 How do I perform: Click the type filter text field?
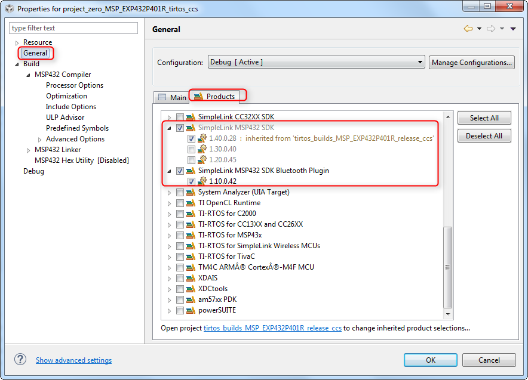pyautogui.click(x=73, y=28)
